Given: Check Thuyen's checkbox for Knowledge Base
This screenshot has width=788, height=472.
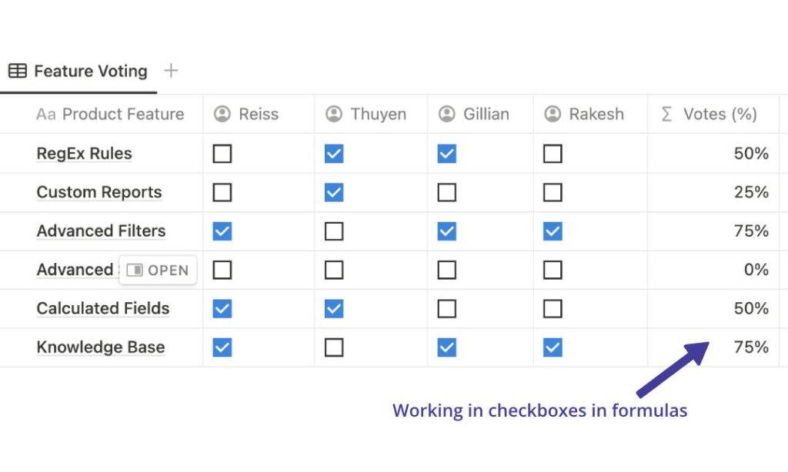Looking at the screenshot, I should [333, 347].
